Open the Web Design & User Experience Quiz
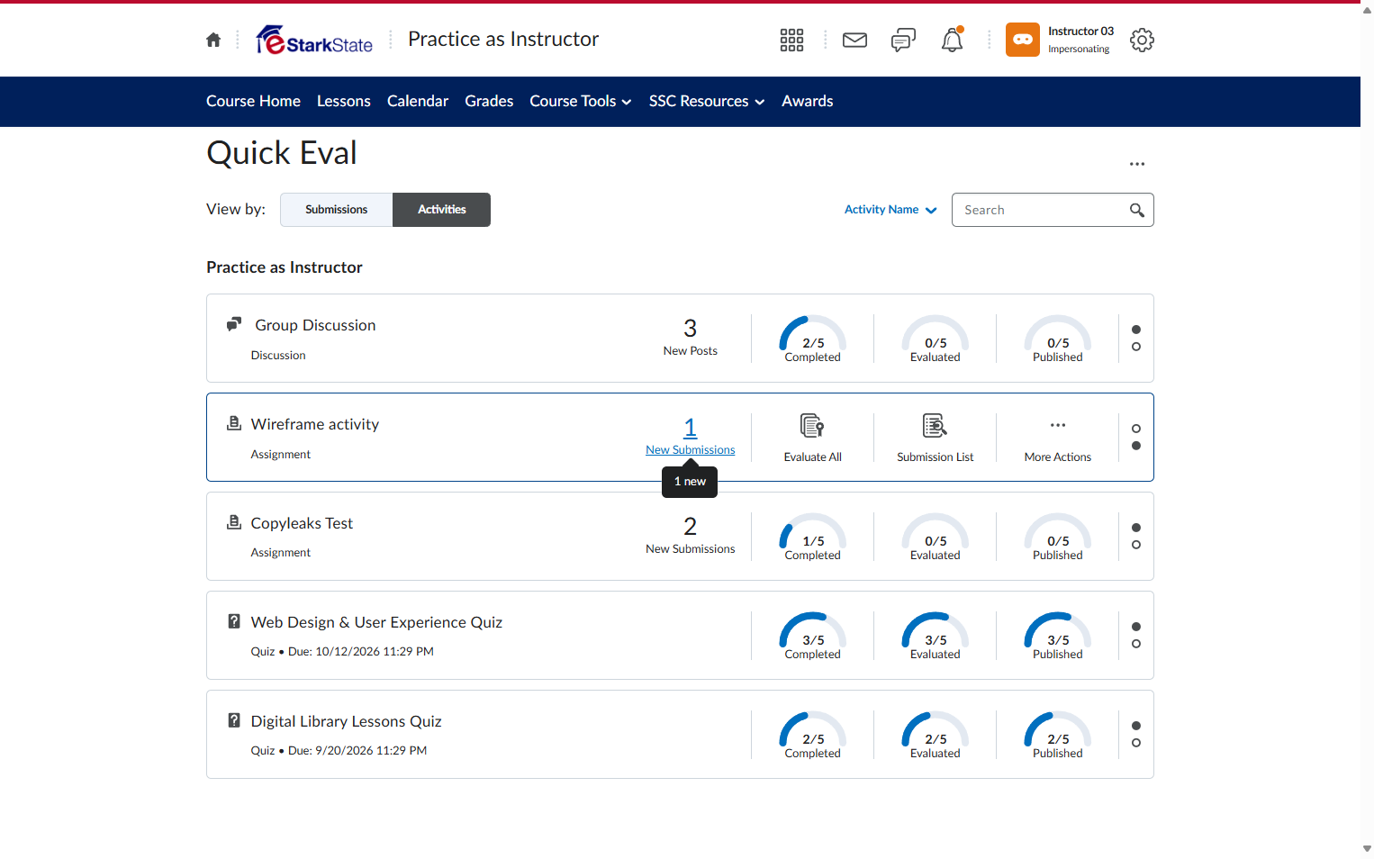This screenshot has height=859, width=1374. click(x=376, y=622)
